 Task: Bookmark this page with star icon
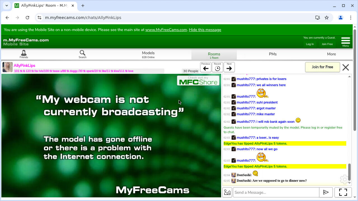327,18
